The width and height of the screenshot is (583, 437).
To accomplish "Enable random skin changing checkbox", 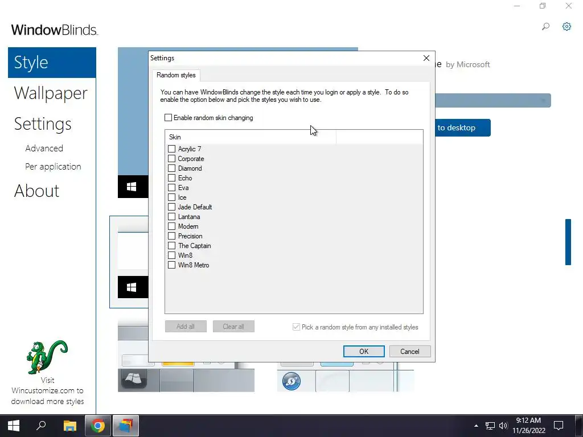I will [x=168, y=118].
